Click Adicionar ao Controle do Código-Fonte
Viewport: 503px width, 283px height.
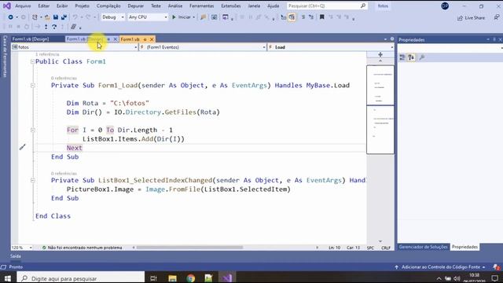(441, 267)
